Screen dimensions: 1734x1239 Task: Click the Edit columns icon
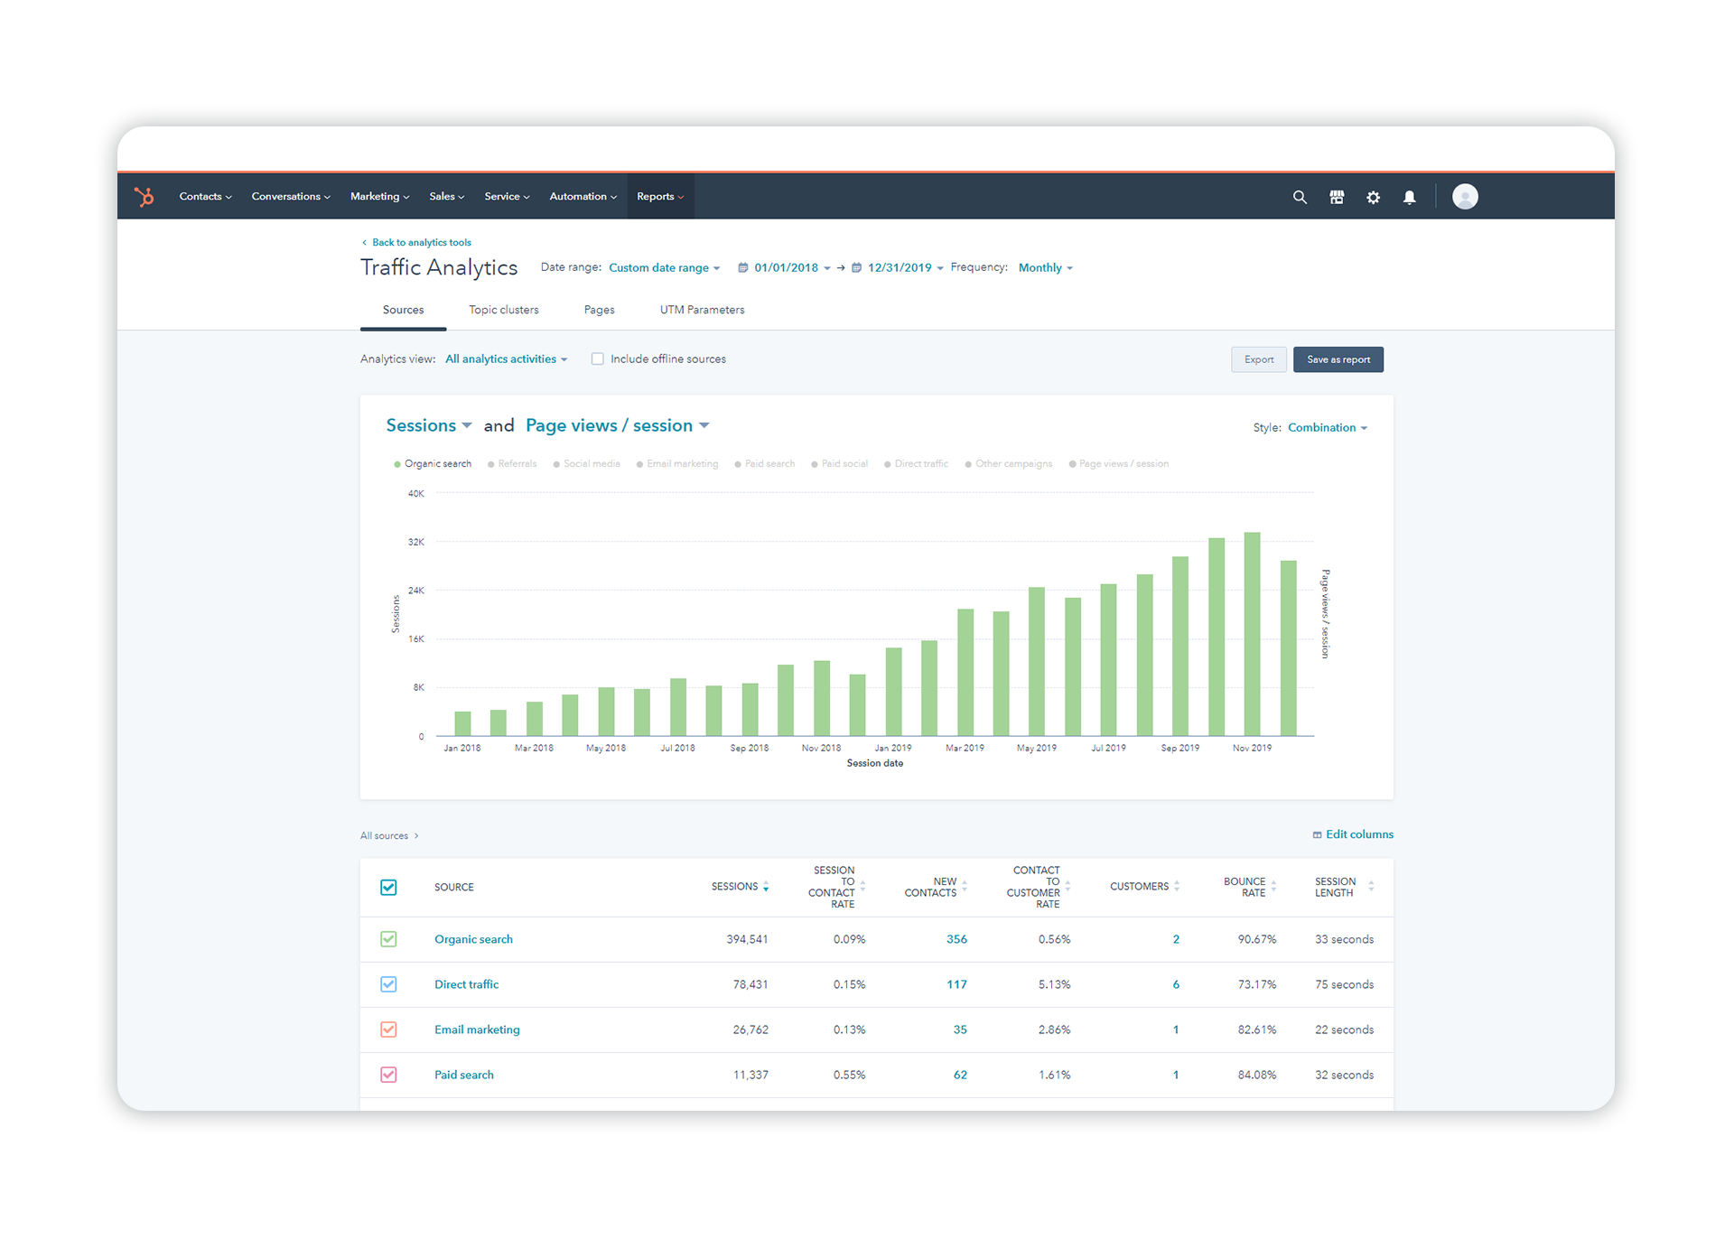click(x=1318, y=834)
